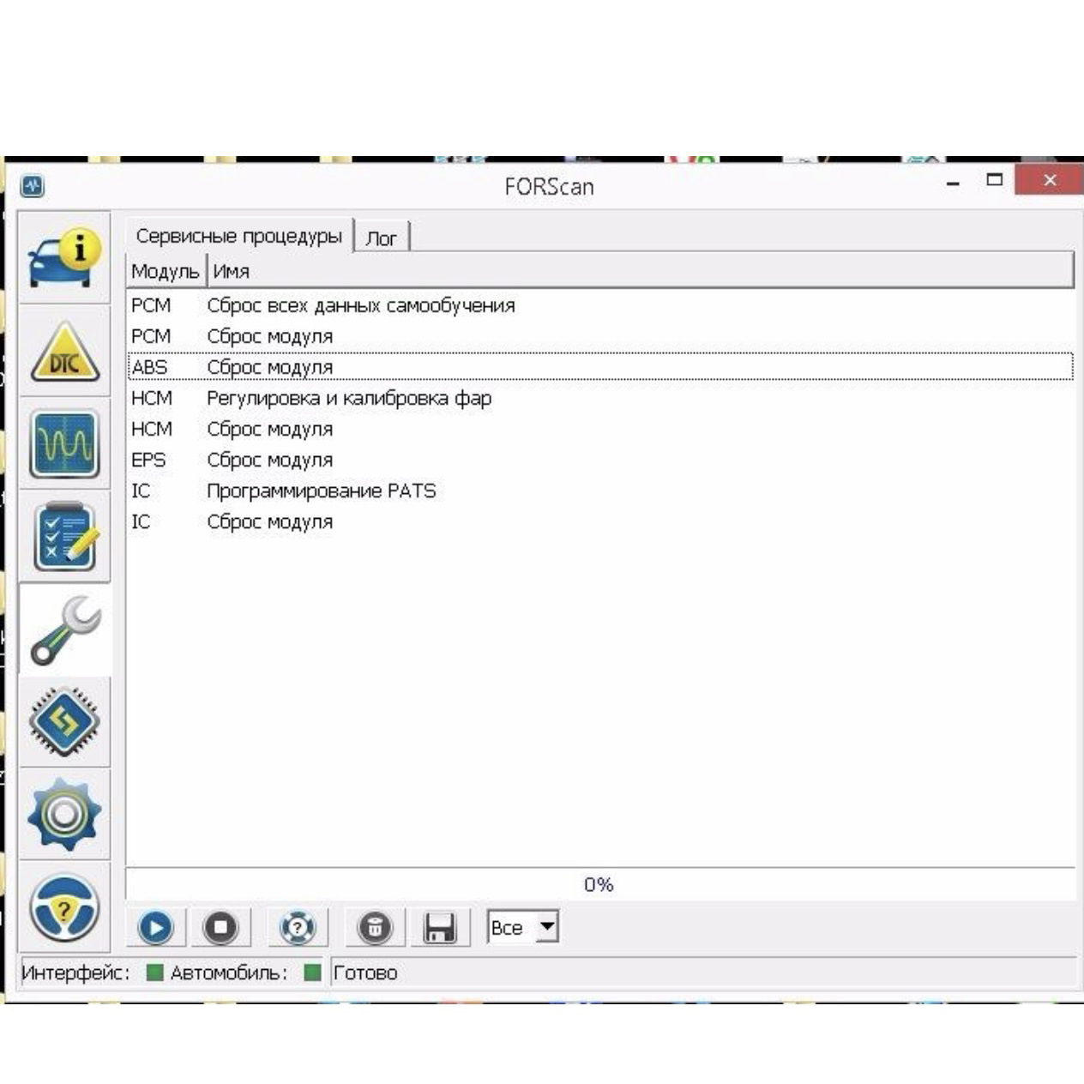Click the Имя column header
1084x1084 pixels.
pos(640,271)
